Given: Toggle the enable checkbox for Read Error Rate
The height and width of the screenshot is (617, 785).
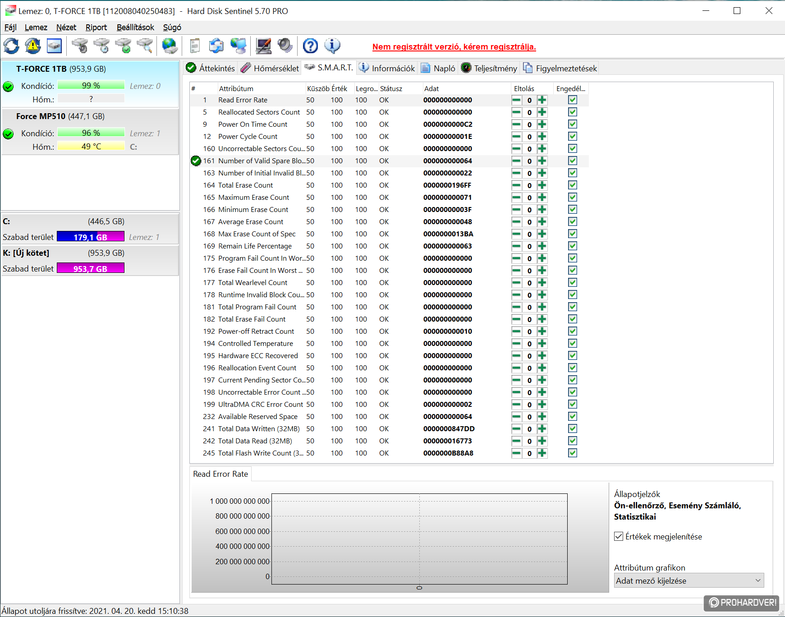Looking at the screenshot, I should click(573, 100).
